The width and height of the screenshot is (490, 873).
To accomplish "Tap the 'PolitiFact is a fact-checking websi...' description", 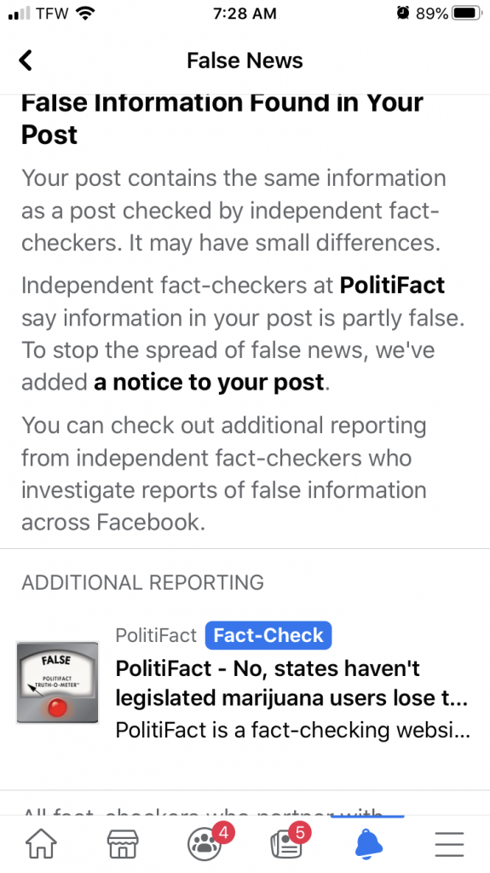I will (293, 730).
